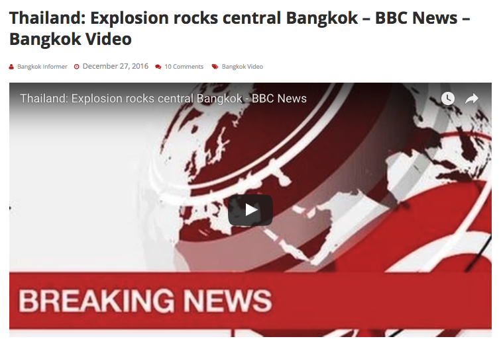Open the Bangkok Informer author link
This screenshot has width=501, height=347.
point(42,67)
